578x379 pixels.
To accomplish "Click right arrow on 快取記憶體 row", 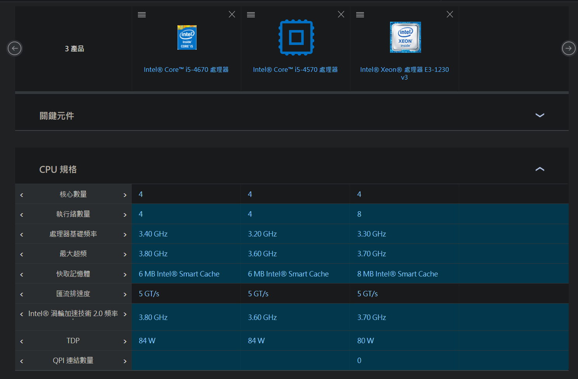I will tap(125, 275).
